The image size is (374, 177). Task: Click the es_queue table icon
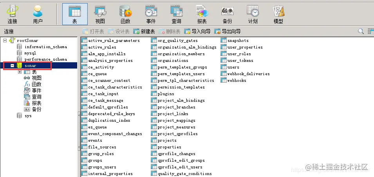click(85, 127)
